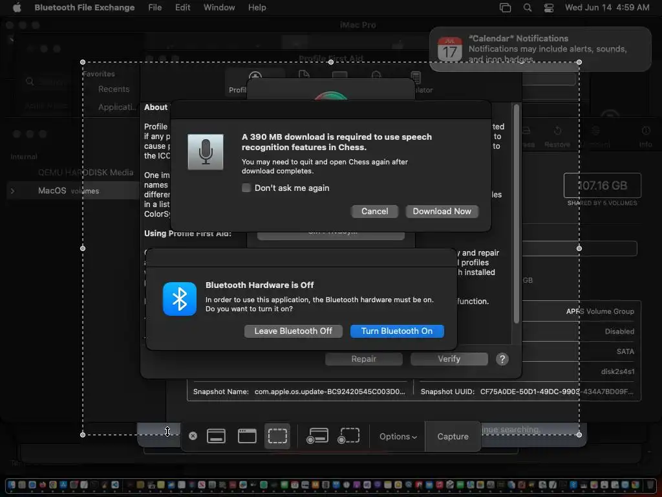Click the APFS Volume Group value
The image size is (662, 497).
600,311
